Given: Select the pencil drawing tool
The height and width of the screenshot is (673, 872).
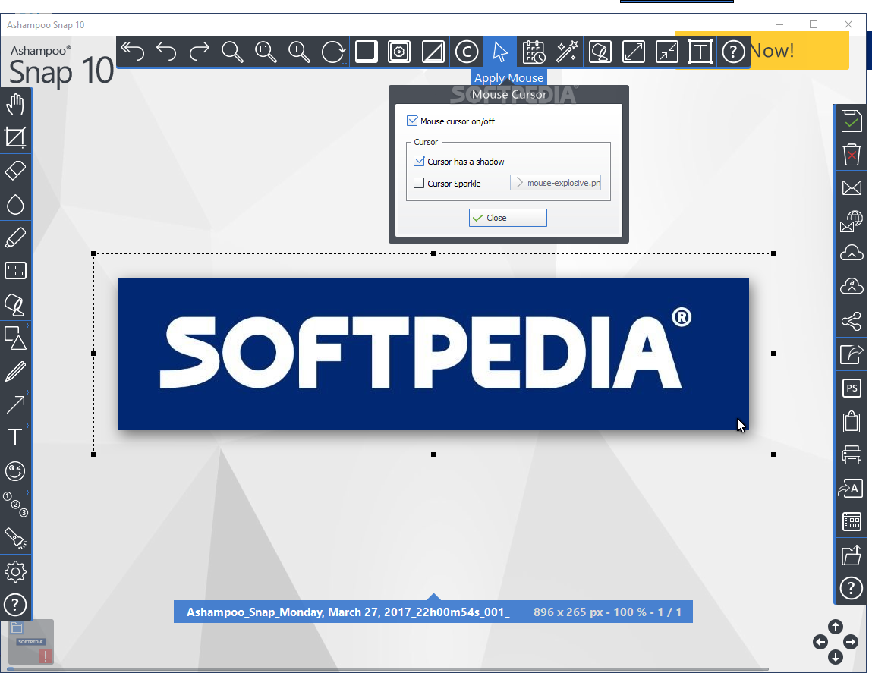Looking at the screenshot, I should pos(15,372).
